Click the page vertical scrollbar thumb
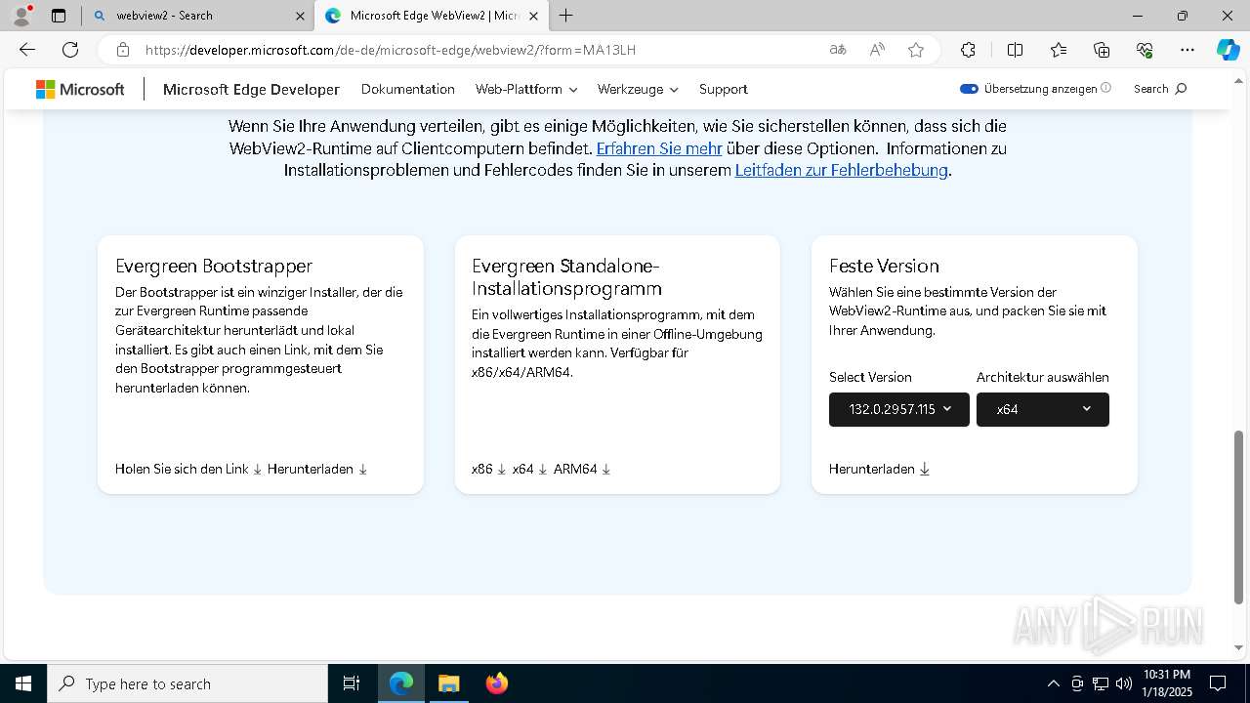 [1240, 517]
